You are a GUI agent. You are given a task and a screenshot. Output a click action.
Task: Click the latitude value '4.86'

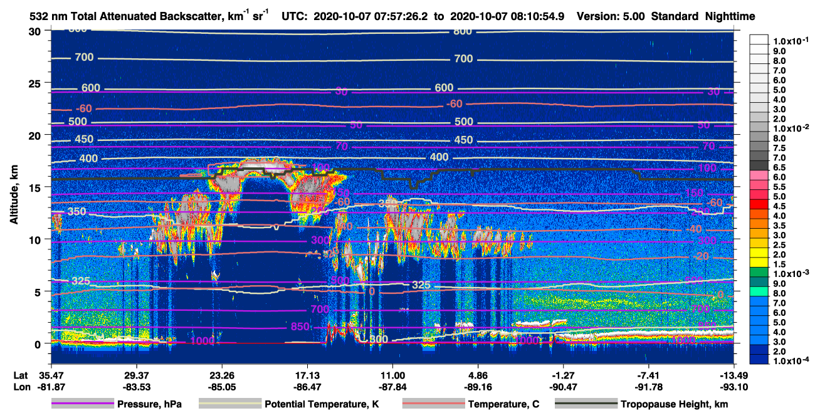[478, 375]
